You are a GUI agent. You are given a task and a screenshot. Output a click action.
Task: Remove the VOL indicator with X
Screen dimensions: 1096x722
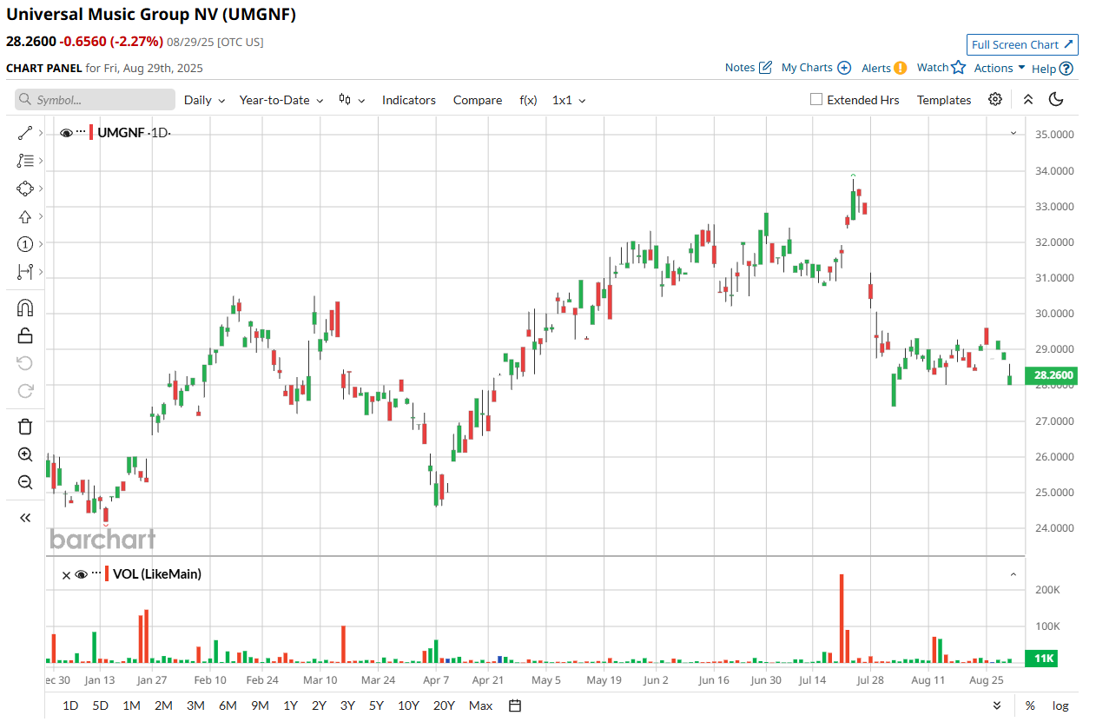66,574
